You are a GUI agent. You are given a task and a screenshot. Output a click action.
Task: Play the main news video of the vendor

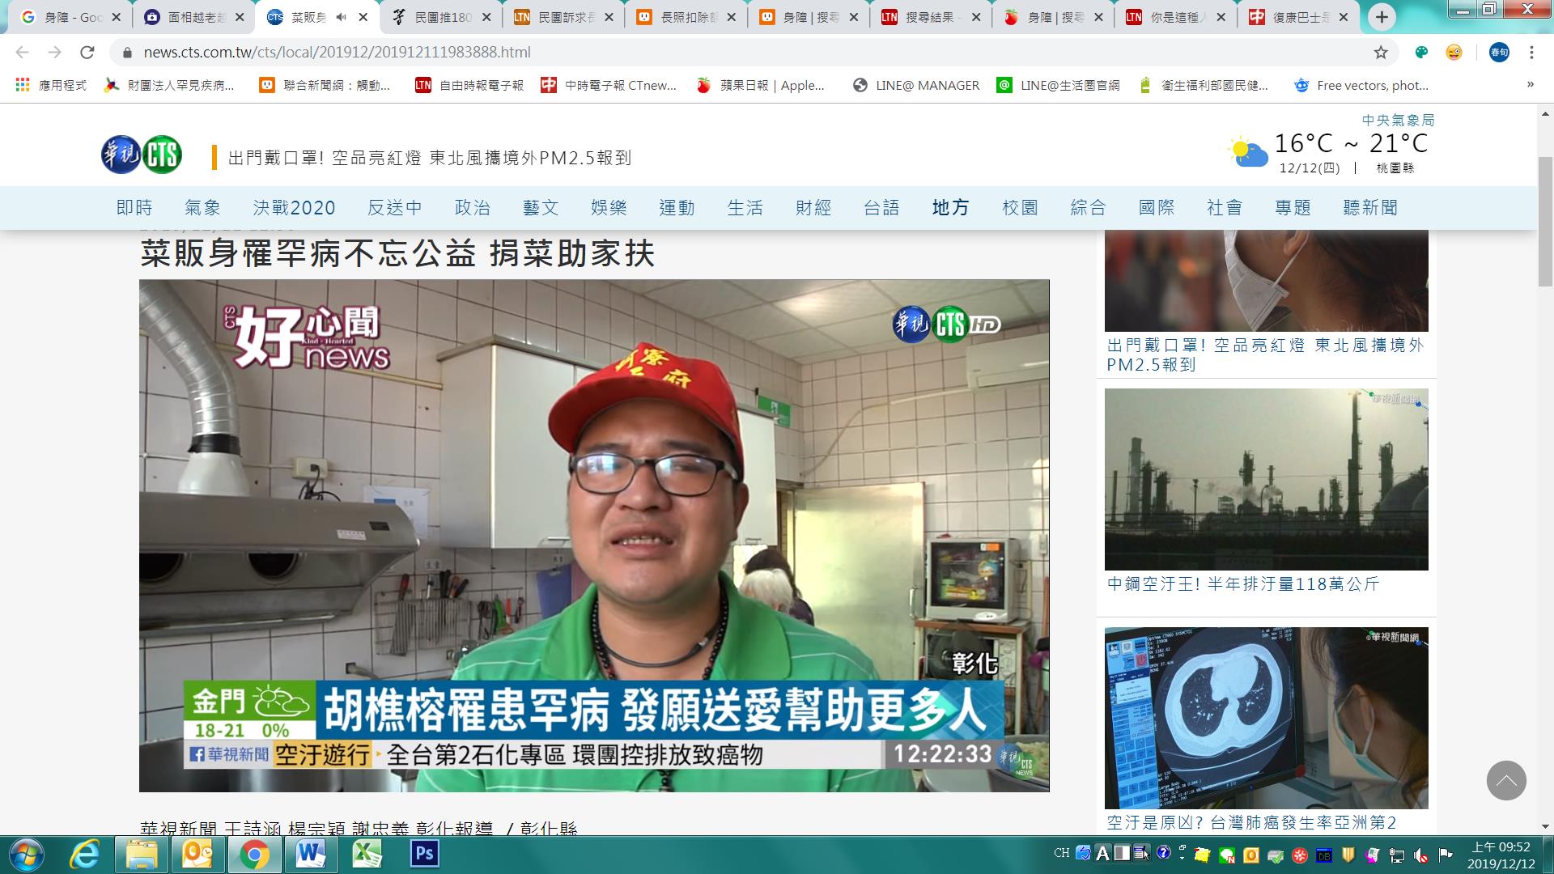(594, 536)
